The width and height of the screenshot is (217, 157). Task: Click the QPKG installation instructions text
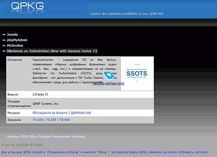tap(105, 152)
